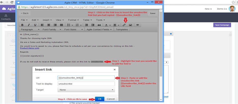Apply text color with the A icon
The image size is (238, 104).
click(106, 25)
